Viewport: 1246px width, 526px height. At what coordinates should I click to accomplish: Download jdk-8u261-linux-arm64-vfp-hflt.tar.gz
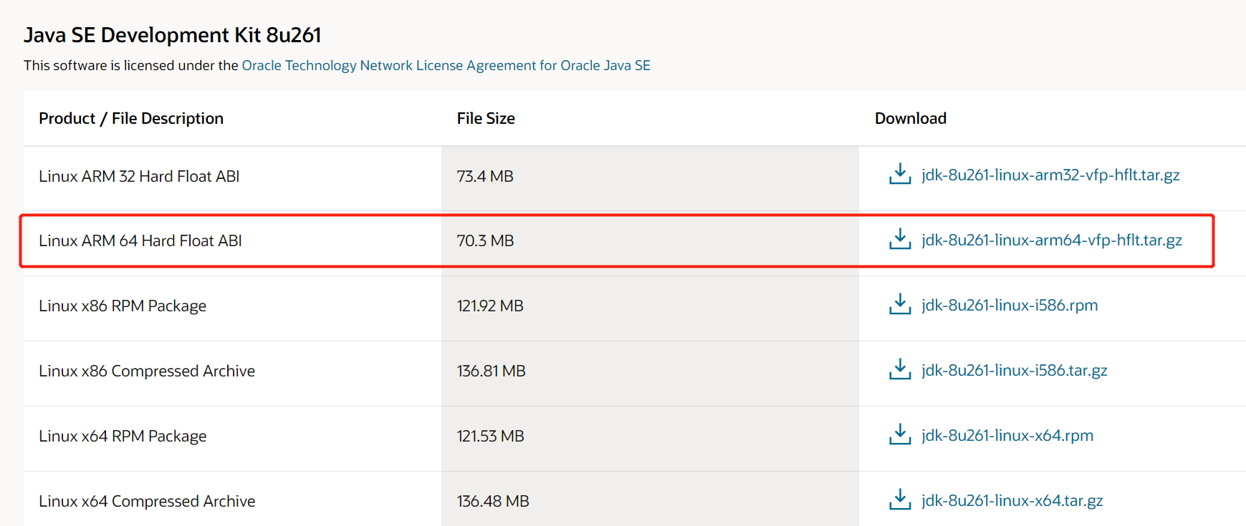click(x=1052, y=240)
